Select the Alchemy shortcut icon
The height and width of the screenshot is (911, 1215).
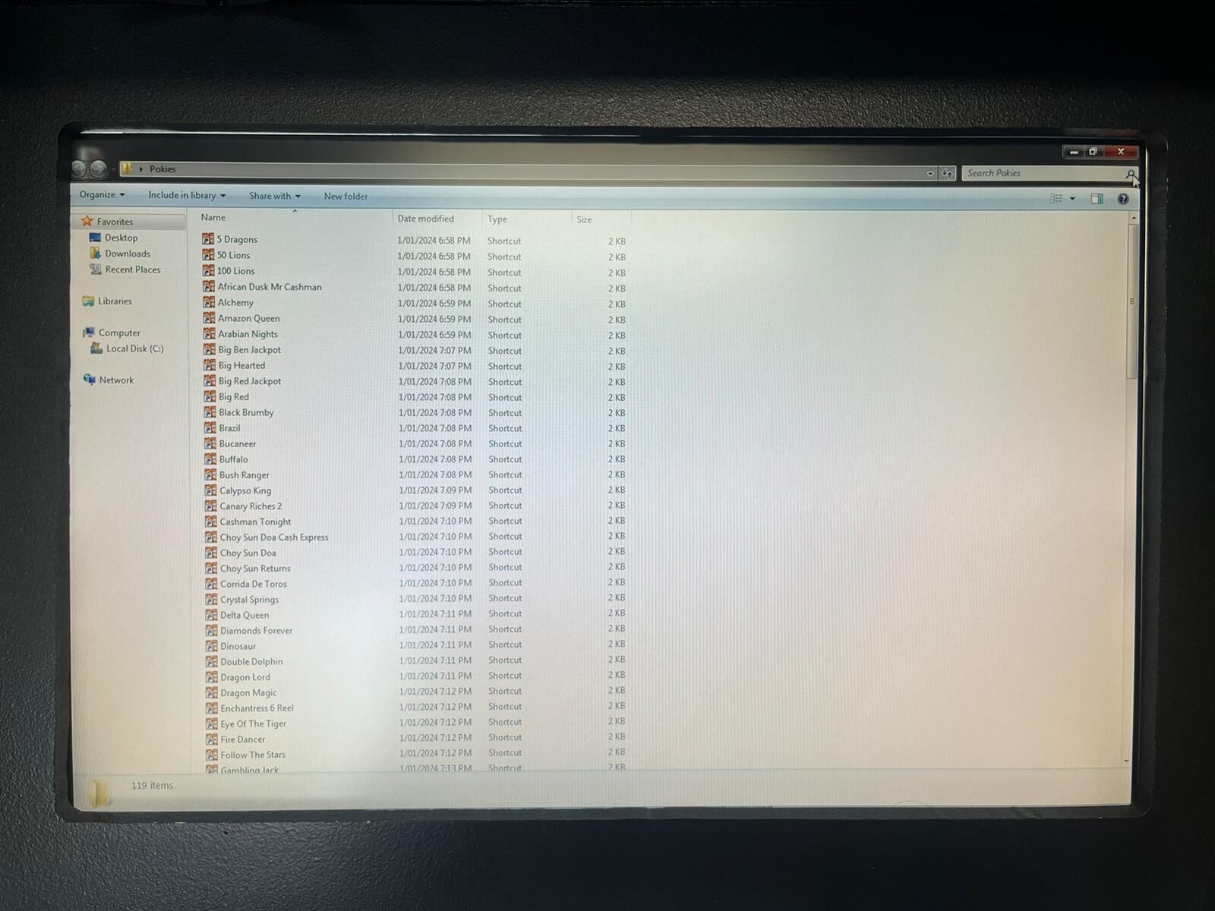click(209, 302)
